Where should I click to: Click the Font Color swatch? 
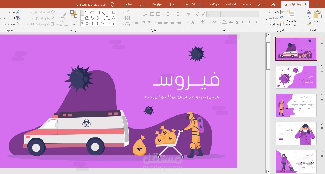pyautogui.click(x=193, y=22)
